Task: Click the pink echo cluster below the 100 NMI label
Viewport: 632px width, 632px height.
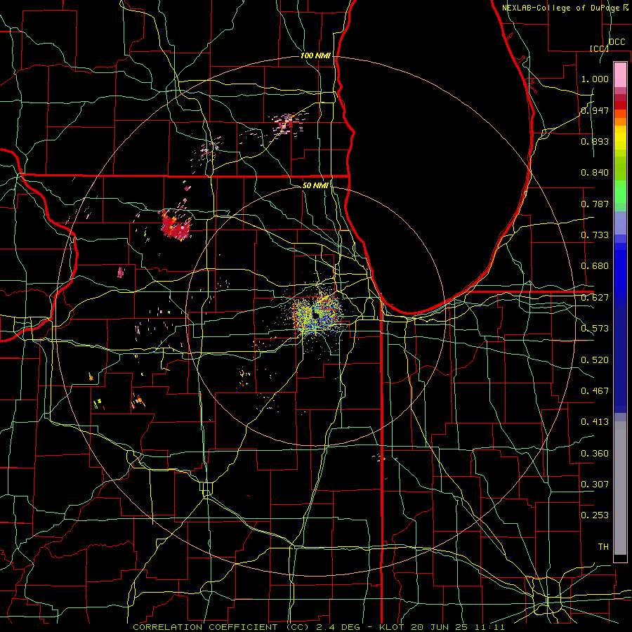Action: pyautogui.click(x=287, y=123)
